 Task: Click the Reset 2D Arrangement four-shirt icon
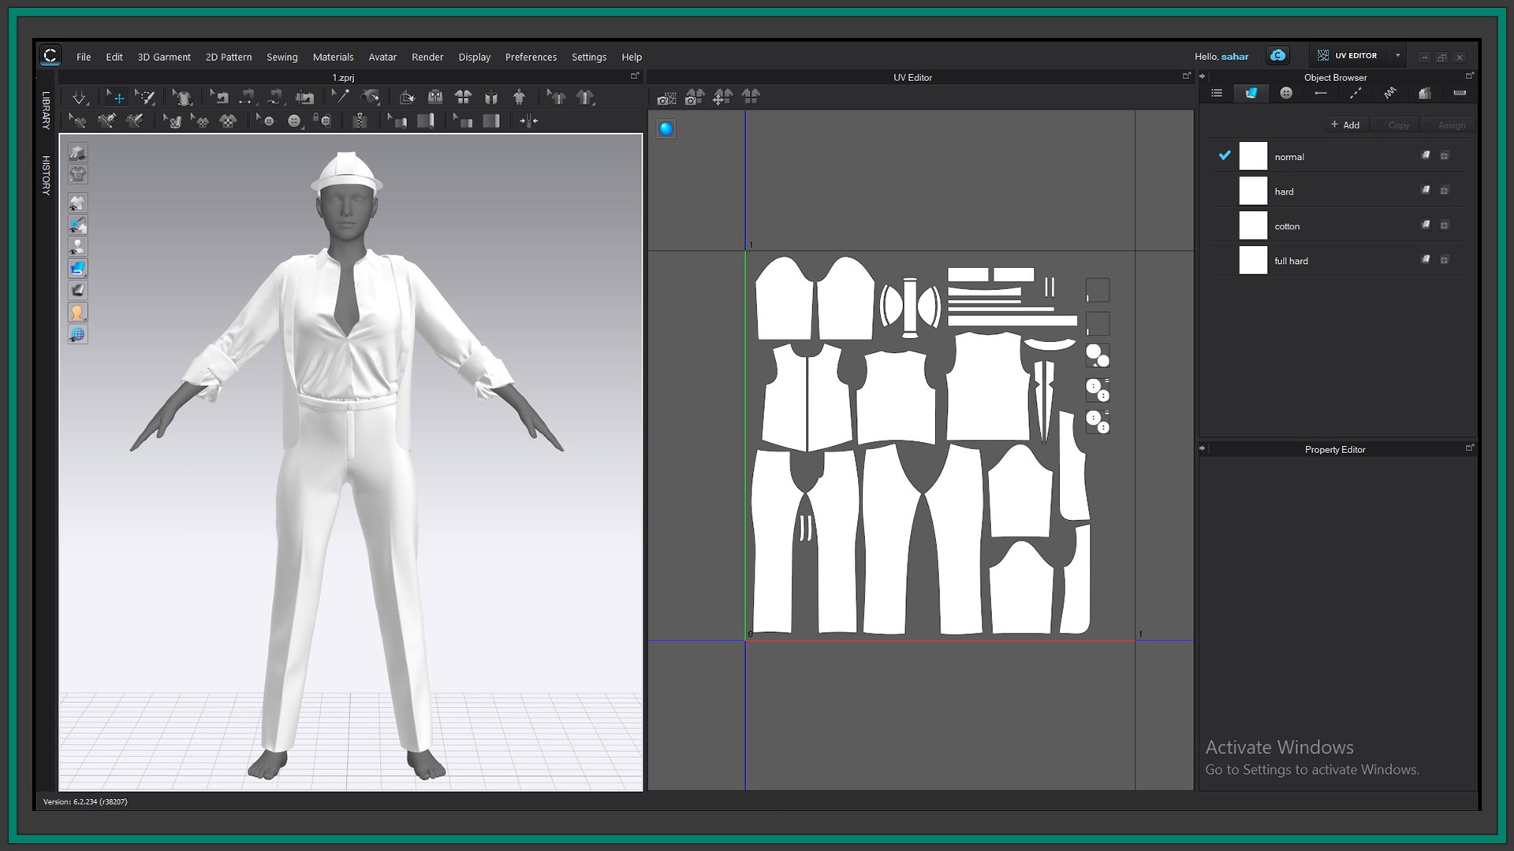pyautogui.click(x=463, y=98)
